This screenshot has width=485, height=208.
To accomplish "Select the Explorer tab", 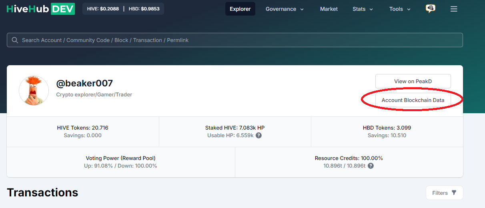I will pyautogui.click(x=240, y=9).
